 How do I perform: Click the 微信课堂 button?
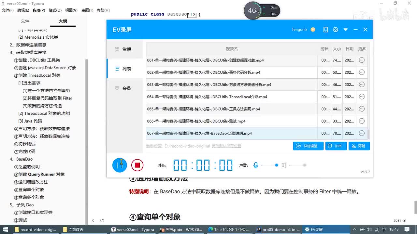(308, 146)
